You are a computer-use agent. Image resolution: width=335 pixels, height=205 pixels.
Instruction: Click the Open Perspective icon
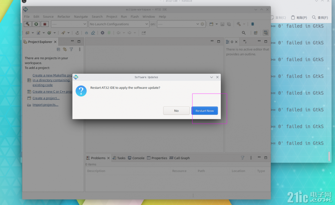[x=256, y=33]
